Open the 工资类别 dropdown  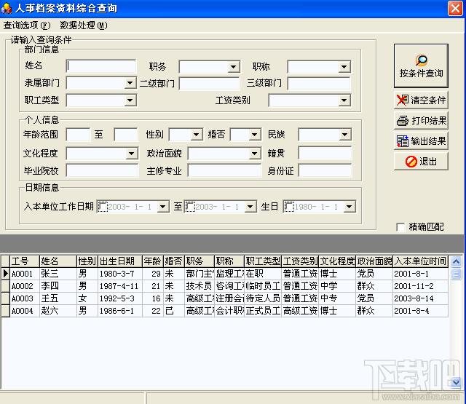coord(344,100)
